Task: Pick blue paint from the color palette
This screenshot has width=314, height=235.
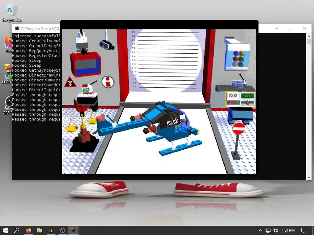Action: [236, 54]
